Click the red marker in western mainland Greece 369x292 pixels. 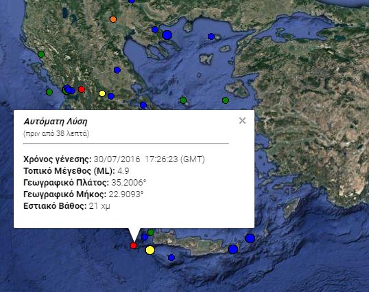(82, 89)
